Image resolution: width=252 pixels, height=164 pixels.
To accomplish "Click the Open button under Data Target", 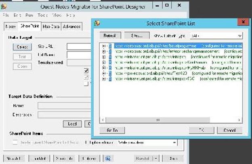I will click(x=22, y=66).
